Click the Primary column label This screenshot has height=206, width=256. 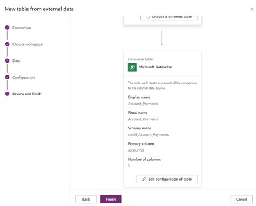[141, 144]
